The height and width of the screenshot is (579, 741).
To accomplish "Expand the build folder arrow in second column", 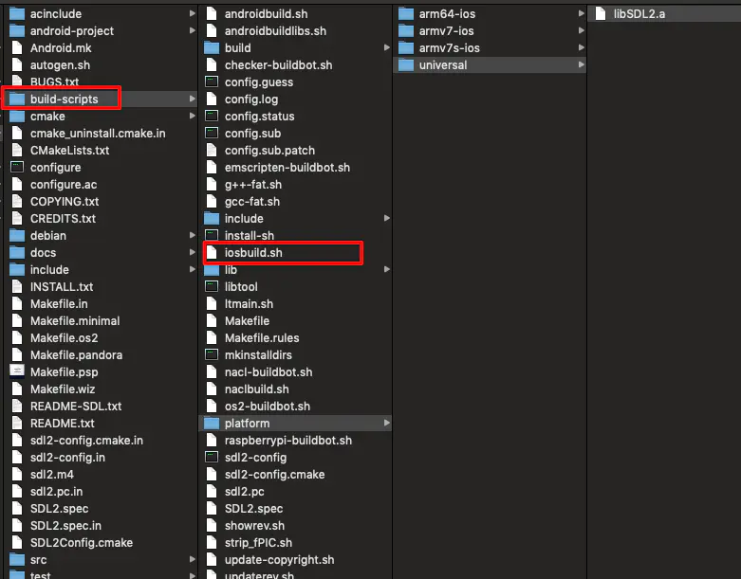I will (387, 47).
